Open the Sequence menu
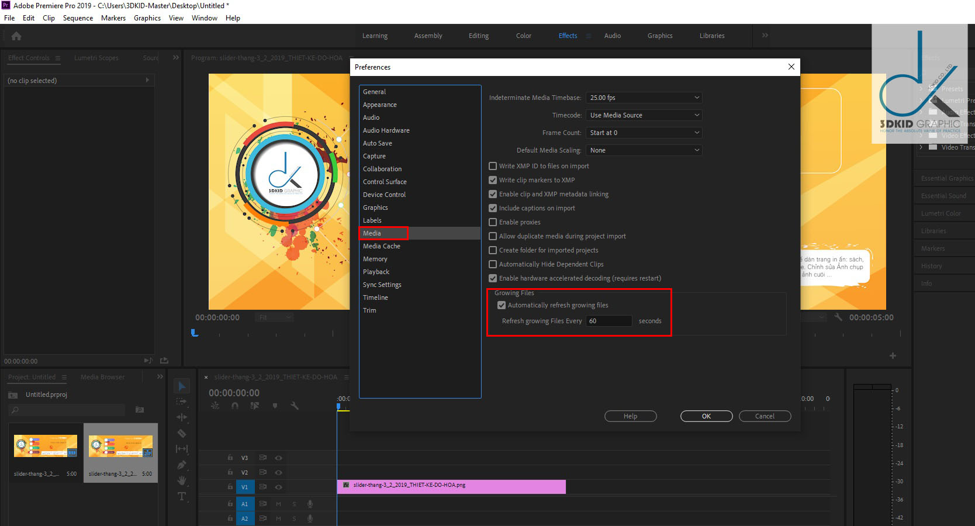 (x=78, y=18)
